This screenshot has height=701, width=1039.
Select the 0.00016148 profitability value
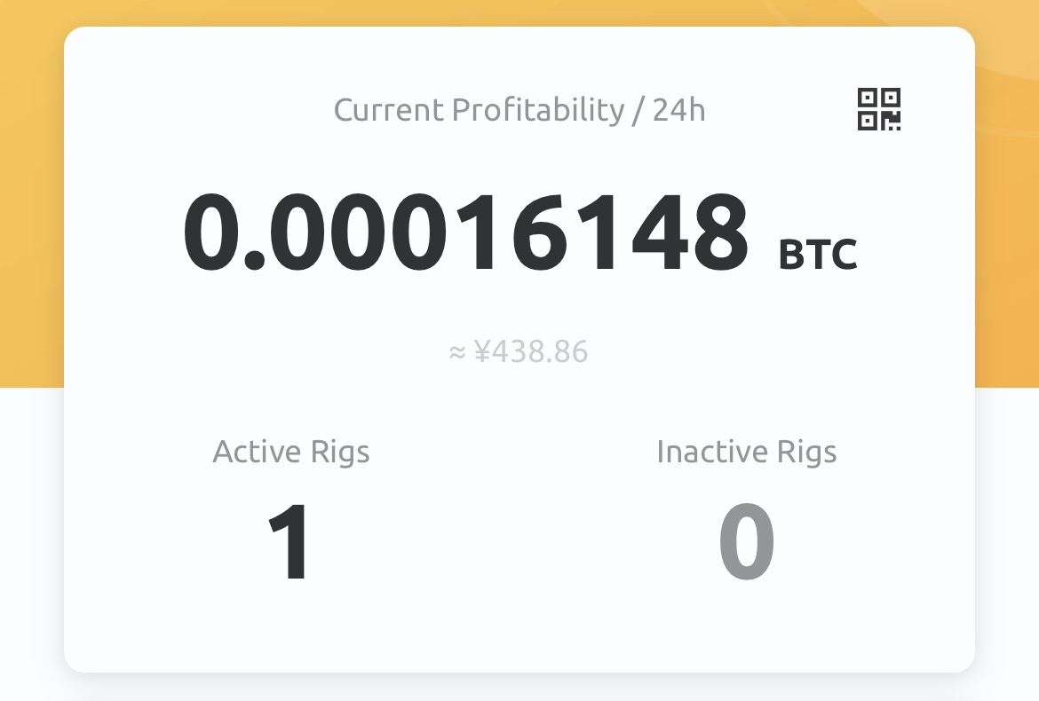(x=466, y=232)
